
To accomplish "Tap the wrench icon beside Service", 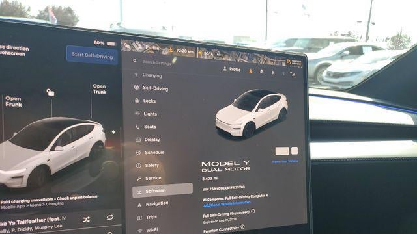I will 139,179.
